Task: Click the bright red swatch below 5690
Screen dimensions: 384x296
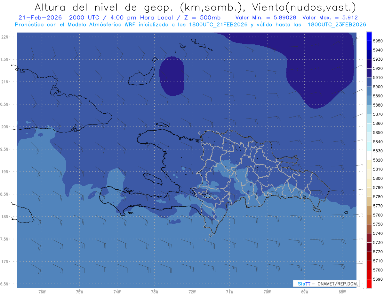Action: point(369,284)
